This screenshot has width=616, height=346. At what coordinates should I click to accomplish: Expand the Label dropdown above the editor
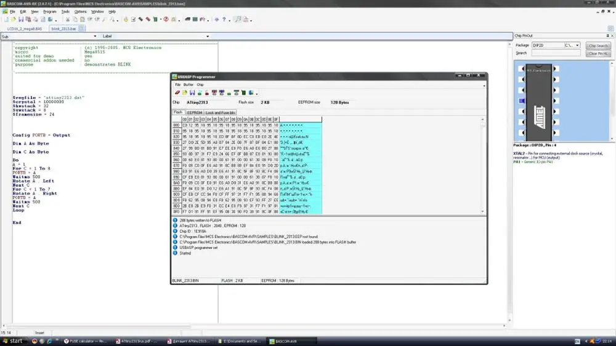coord(208,36)
